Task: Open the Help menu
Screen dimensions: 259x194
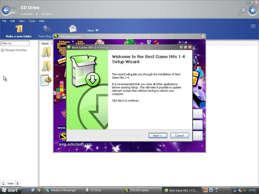Action: click(x=42, y=21)
